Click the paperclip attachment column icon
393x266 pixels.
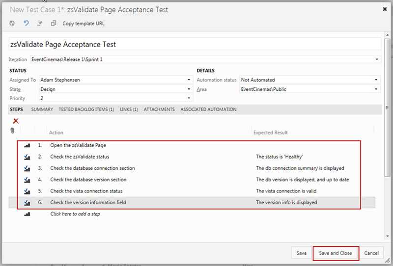click(12, 131)
